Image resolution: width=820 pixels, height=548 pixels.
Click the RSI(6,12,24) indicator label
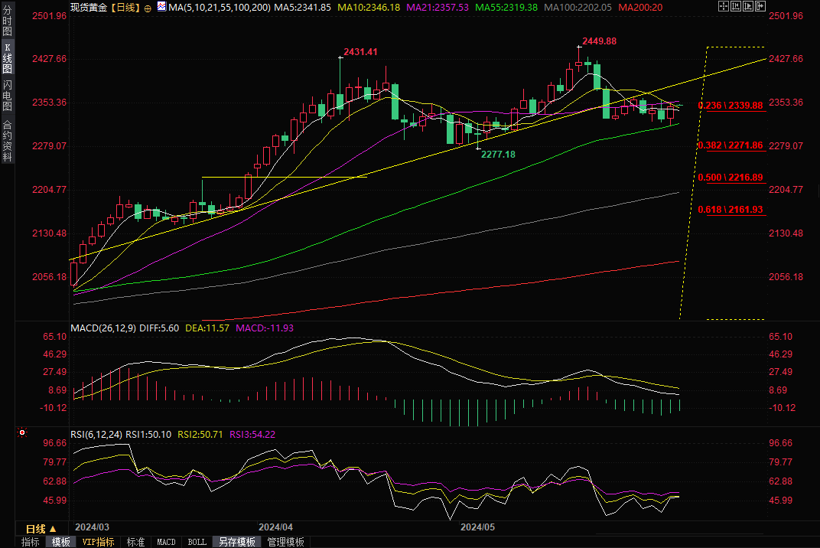click(x=96, y=434)
